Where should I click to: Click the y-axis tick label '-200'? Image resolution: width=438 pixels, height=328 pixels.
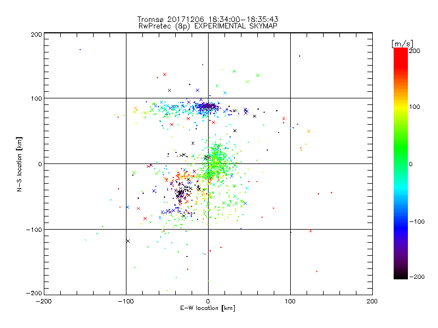pyautogui.click(x=34, y=293)
